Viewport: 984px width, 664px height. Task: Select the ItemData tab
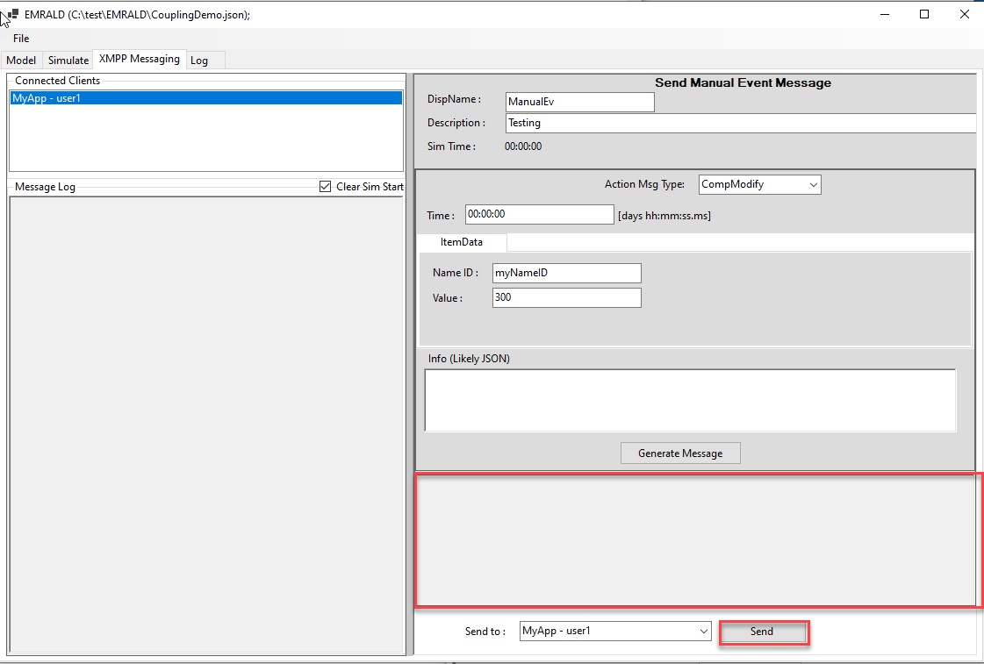coord(461,242)
